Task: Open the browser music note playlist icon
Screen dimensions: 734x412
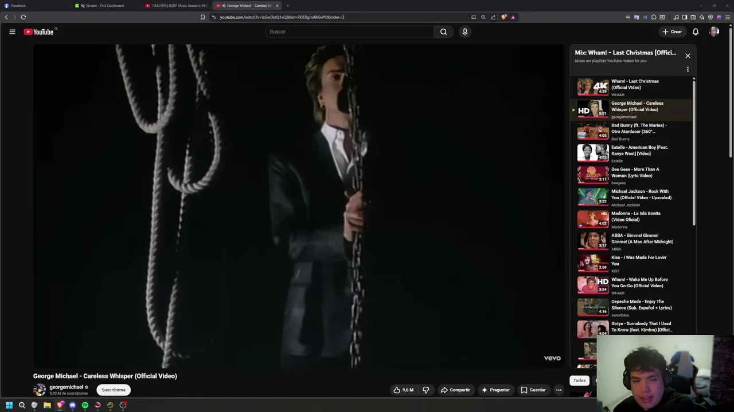Action: pyautogui.click(x=676, y=17)
